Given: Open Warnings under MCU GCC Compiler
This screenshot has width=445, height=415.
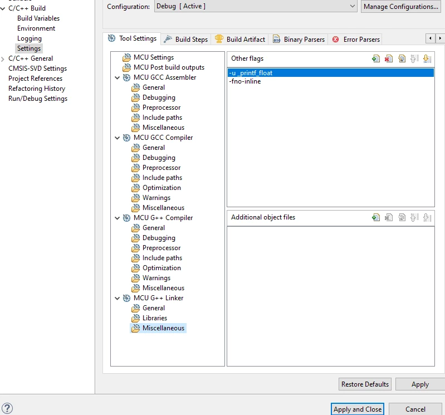Looking at the screenshot, I should tap(157, 198).
